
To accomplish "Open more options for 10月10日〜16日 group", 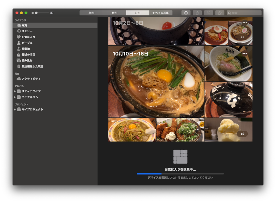I will pyautogui.click(x=244, y=53).
